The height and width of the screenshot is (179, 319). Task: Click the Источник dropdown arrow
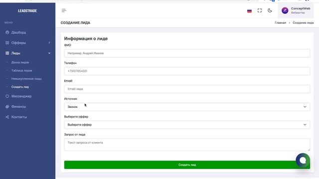305,107
